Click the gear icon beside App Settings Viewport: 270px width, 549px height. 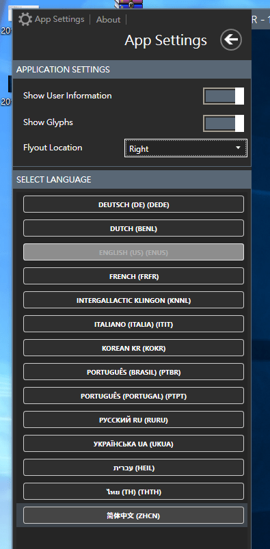point(25,19)
